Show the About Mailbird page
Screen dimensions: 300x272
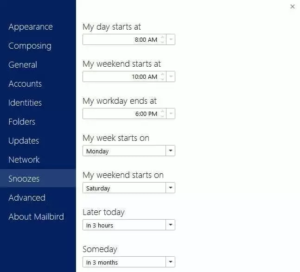(36, 217)
